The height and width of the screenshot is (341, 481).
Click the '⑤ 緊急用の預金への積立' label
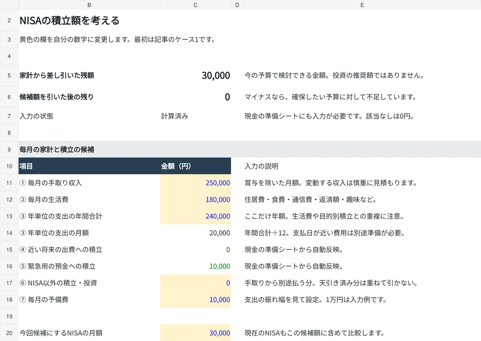click(x=57, y=266)
